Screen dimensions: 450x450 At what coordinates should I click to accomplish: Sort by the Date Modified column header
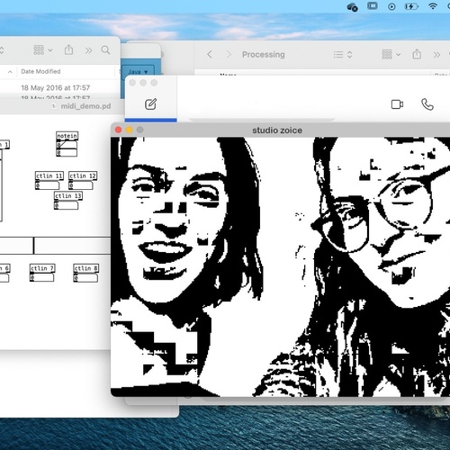click(x=40, y=71)
